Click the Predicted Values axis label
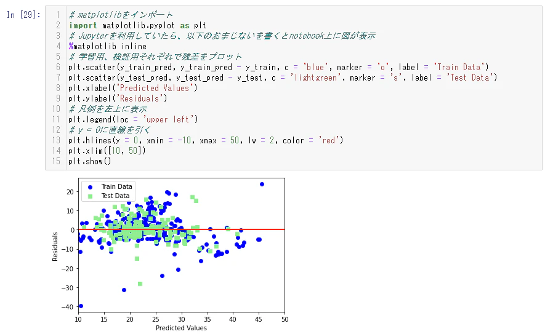Image resolution: width=545 pixels, height=334 pixels. pos(181,328)
